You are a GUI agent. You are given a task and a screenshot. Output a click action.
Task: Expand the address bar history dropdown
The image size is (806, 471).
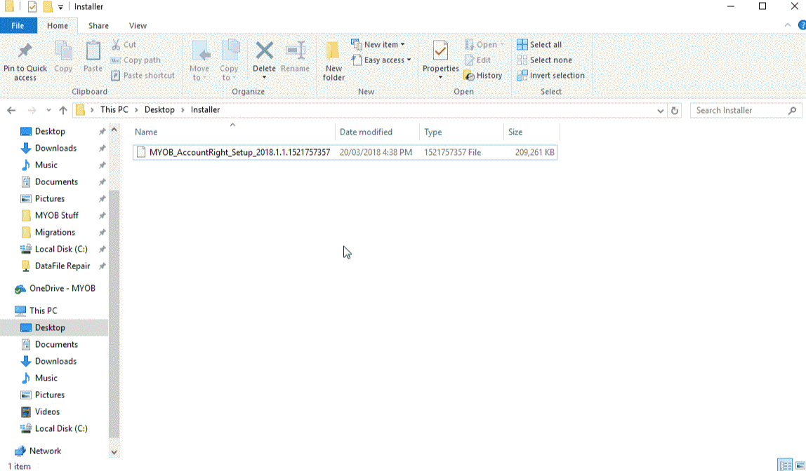(660, 111)
